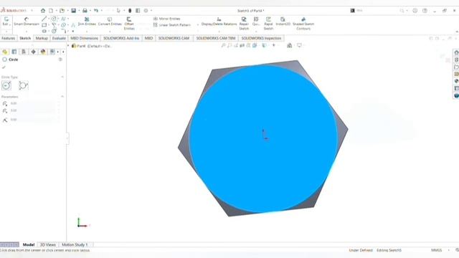459x258 pixels.
Task: Click the Repair Sketch tool
Action: tap(244, 24)
